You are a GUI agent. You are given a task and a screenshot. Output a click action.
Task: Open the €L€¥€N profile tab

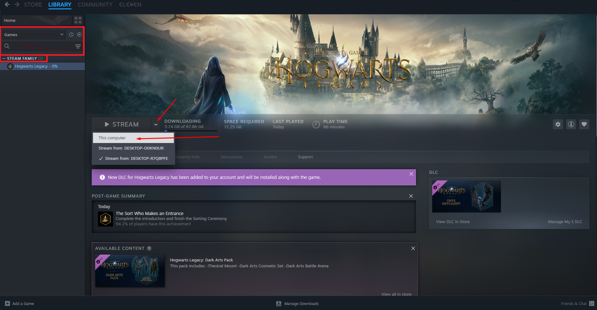click(130, 5)
